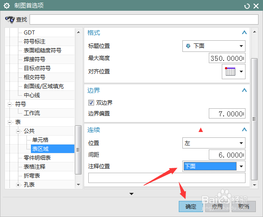Image resolution: width=263 pixels, height=217 pixels.
Task: Select 表面粗糙度符号 tree item
Action: coord(43,50)
